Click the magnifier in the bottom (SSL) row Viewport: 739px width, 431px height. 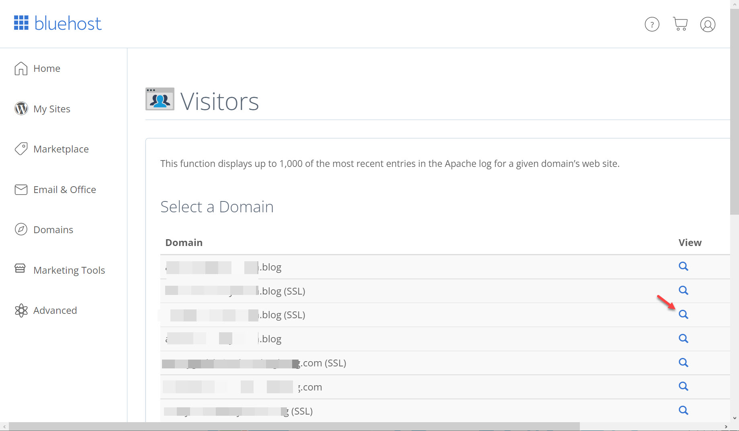coord(683,411)
